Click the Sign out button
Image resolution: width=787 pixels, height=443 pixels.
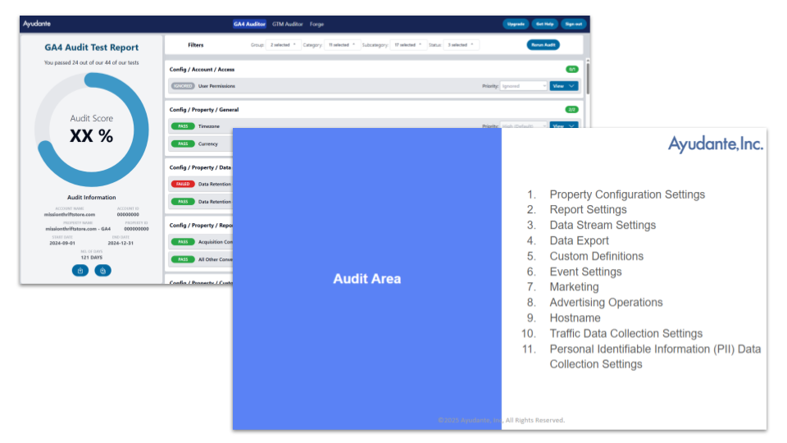coord(573,24)
